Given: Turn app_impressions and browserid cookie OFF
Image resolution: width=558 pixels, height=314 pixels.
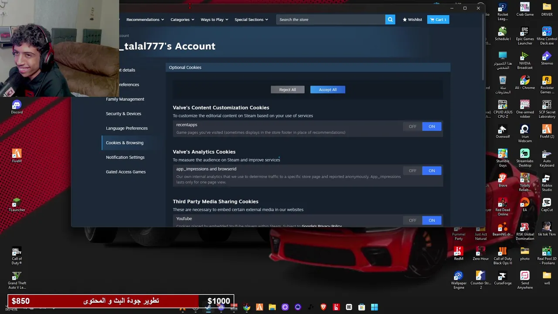Looking at the screenshot, I should [x=412, y=171].
